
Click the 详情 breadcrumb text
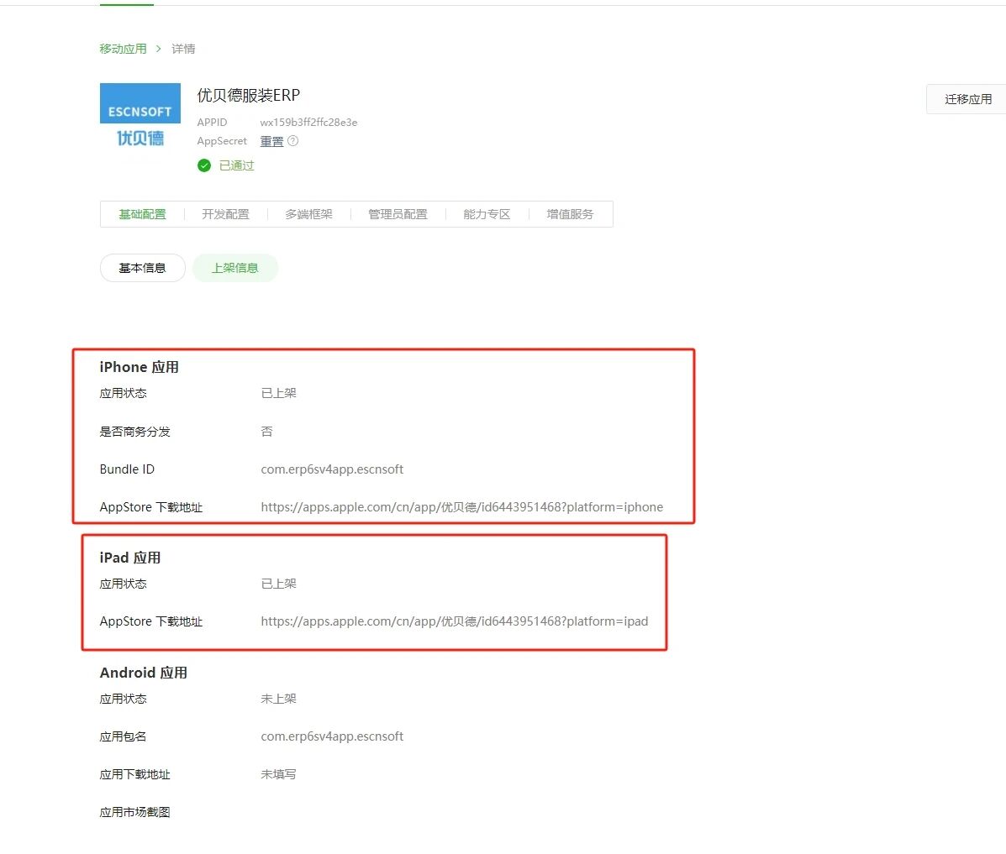(x=183, y=49)
